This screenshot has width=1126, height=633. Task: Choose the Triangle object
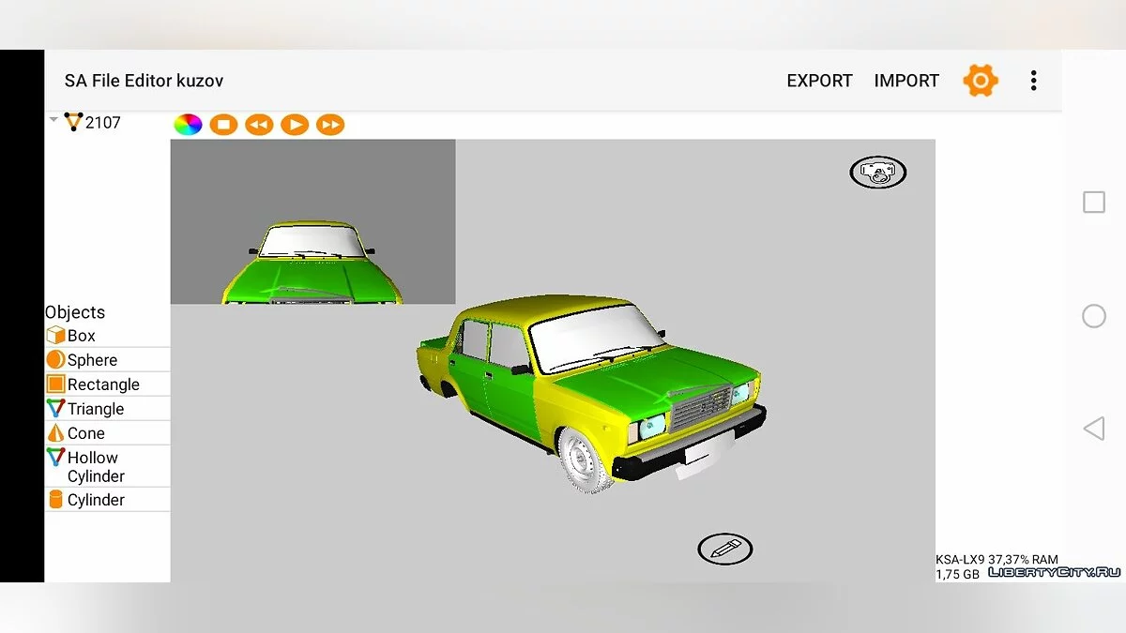click(95, 409)
